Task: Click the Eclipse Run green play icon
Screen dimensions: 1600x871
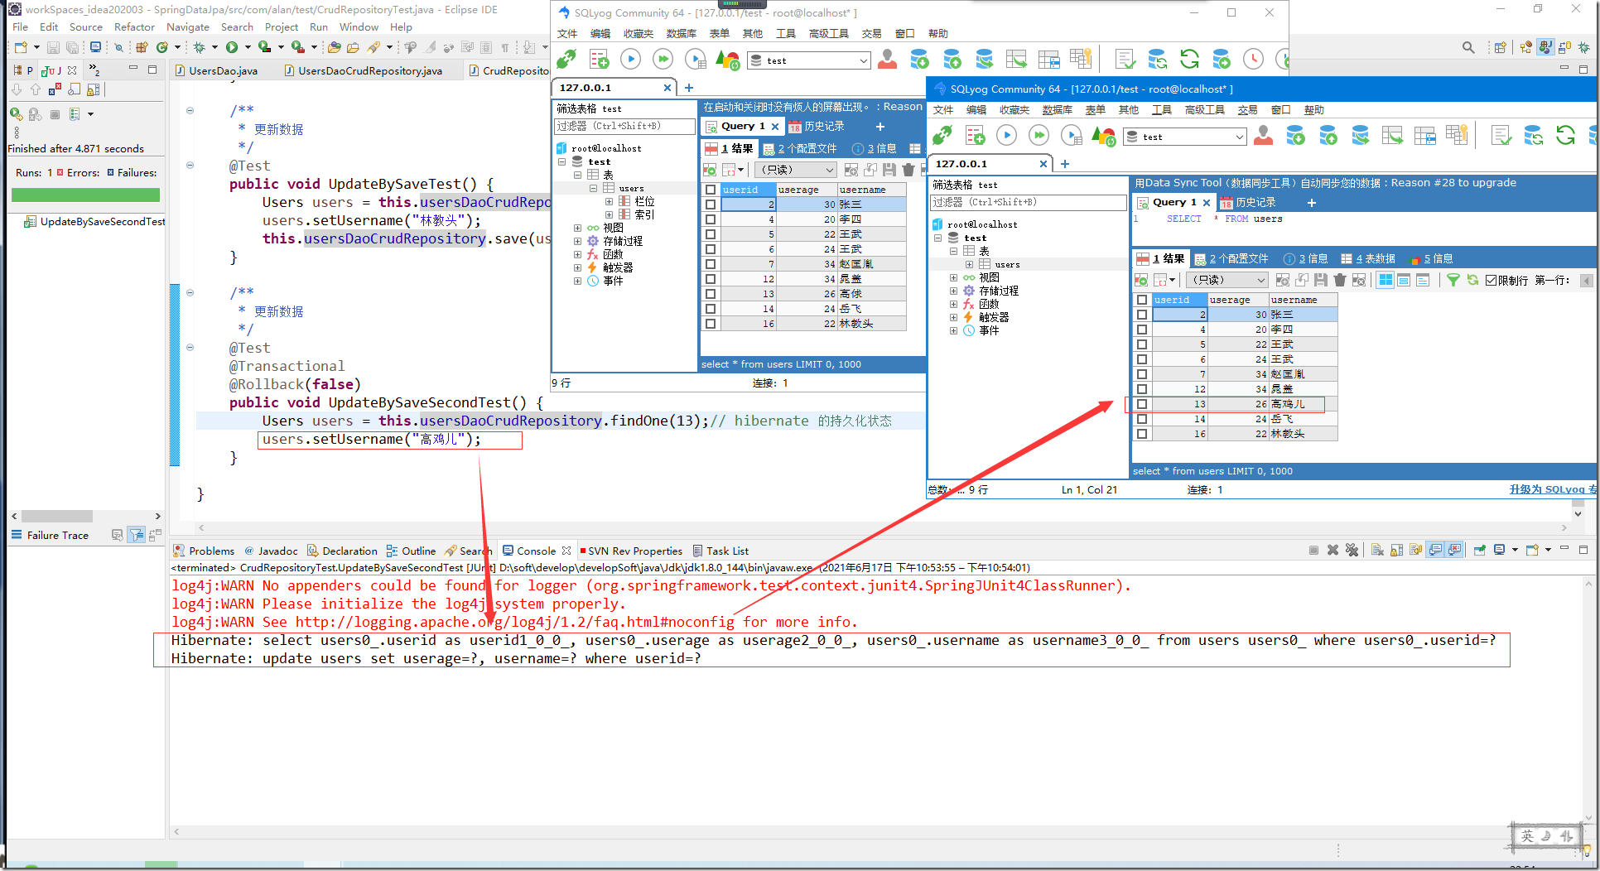Action: coord(232,47)
